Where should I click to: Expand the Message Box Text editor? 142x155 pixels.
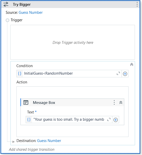click(109, 119)
